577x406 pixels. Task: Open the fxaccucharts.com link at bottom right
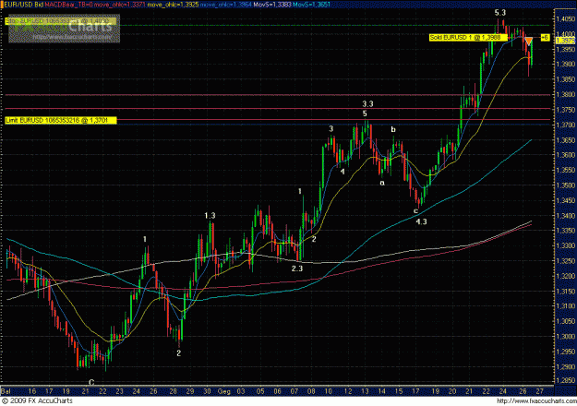pyautogui.click(x=536, y=400)
